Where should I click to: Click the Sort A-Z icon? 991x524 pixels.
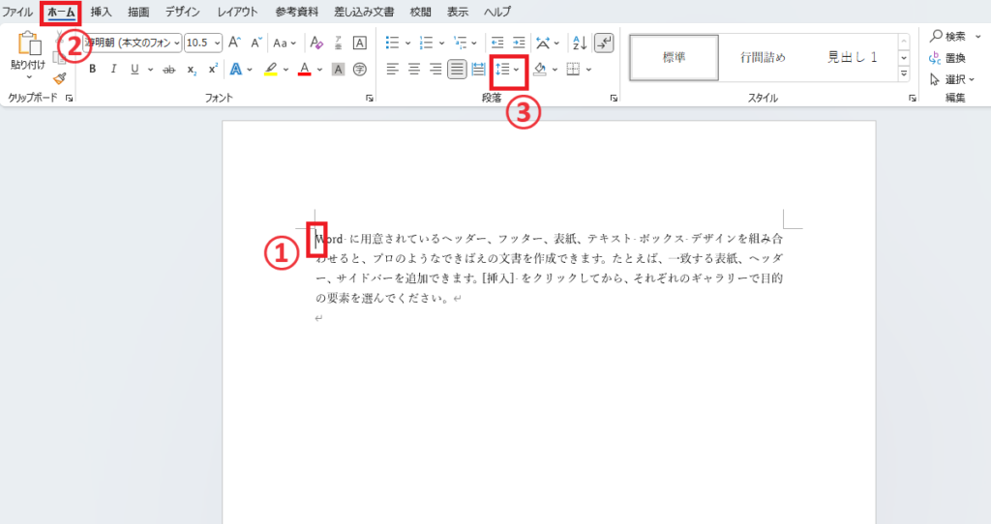tap(580, 43)
